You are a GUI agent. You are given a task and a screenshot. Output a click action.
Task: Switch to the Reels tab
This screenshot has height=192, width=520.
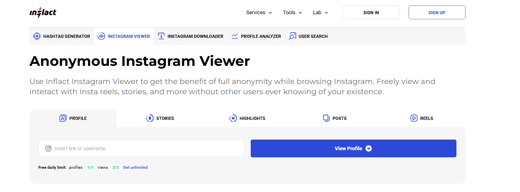[422, 118]
